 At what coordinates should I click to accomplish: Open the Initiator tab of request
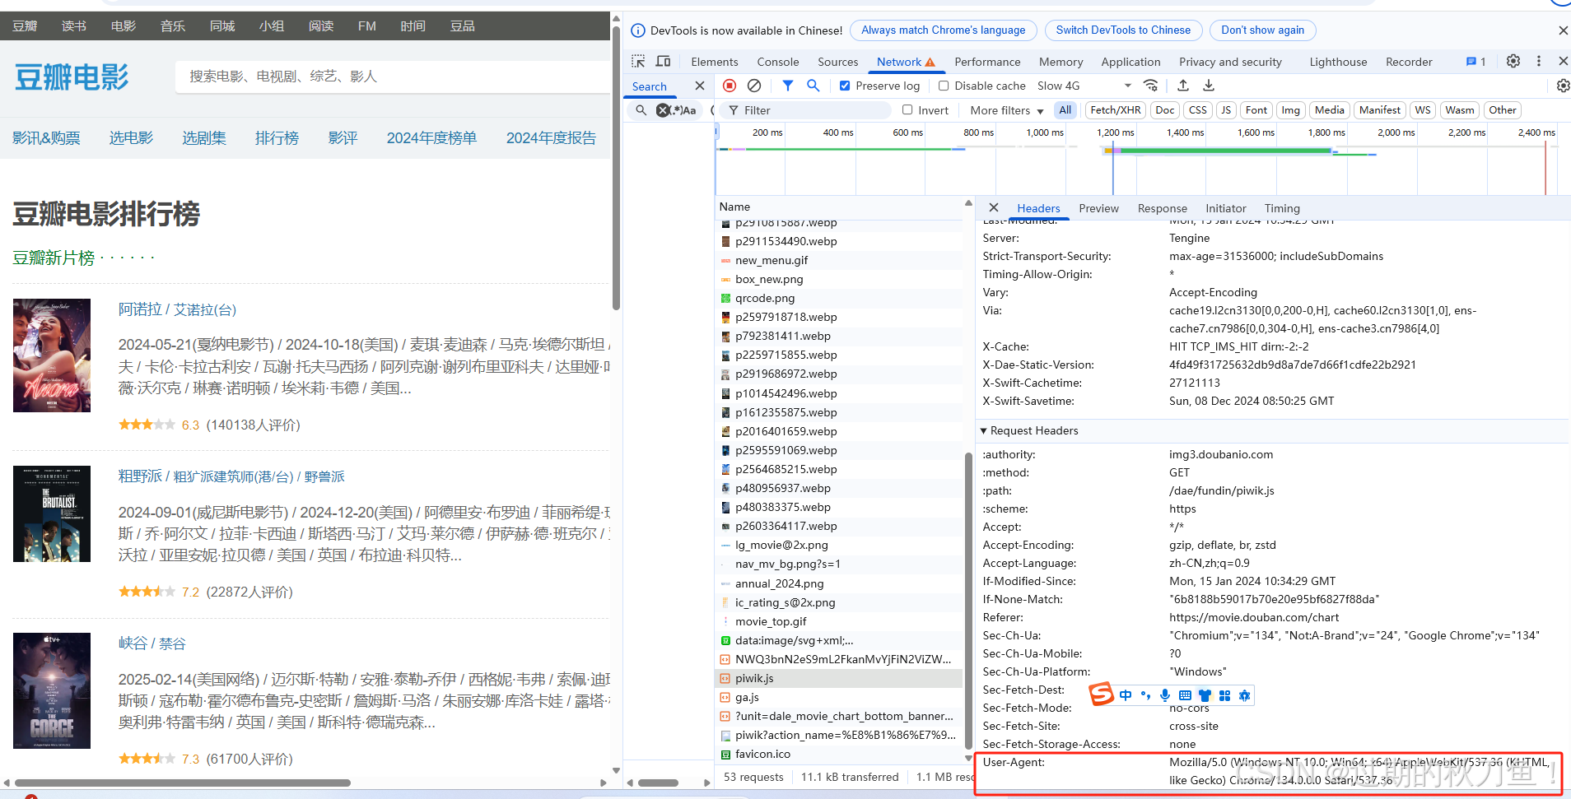[1226, 208]
